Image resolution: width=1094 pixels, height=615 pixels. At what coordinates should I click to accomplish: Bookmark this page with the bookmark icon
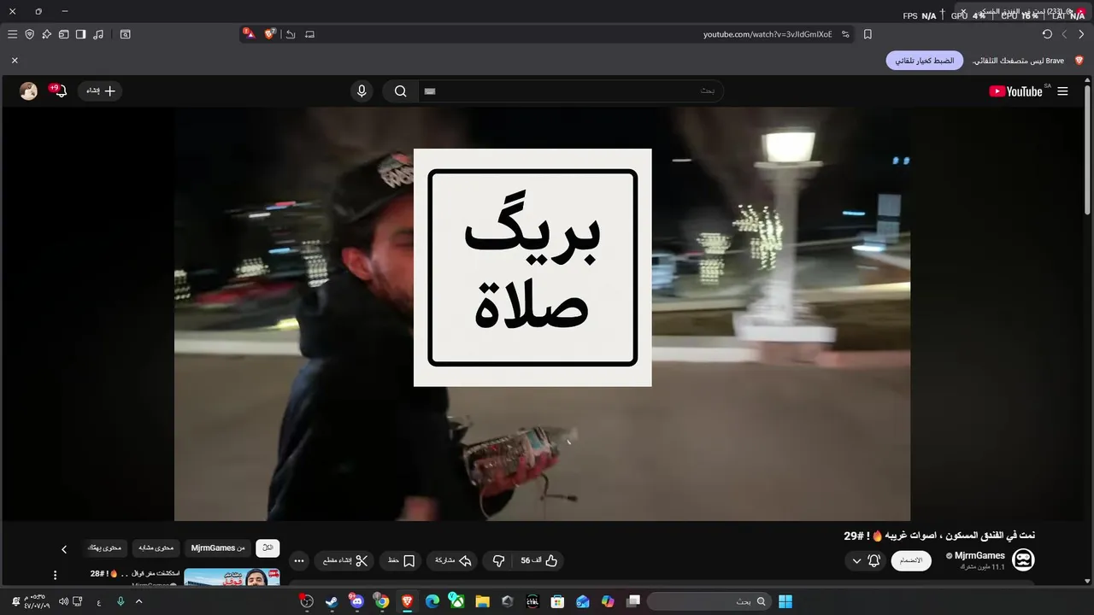[868, 34]
